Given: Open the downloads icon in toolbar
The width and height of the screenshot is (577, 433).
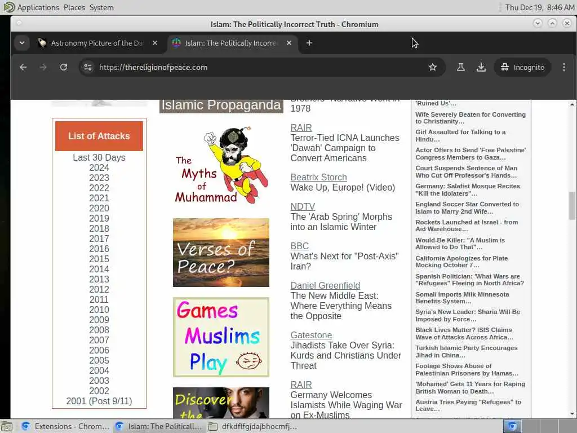Looking at the screenshot, I should pyautogui.click(x=481, y=67).
